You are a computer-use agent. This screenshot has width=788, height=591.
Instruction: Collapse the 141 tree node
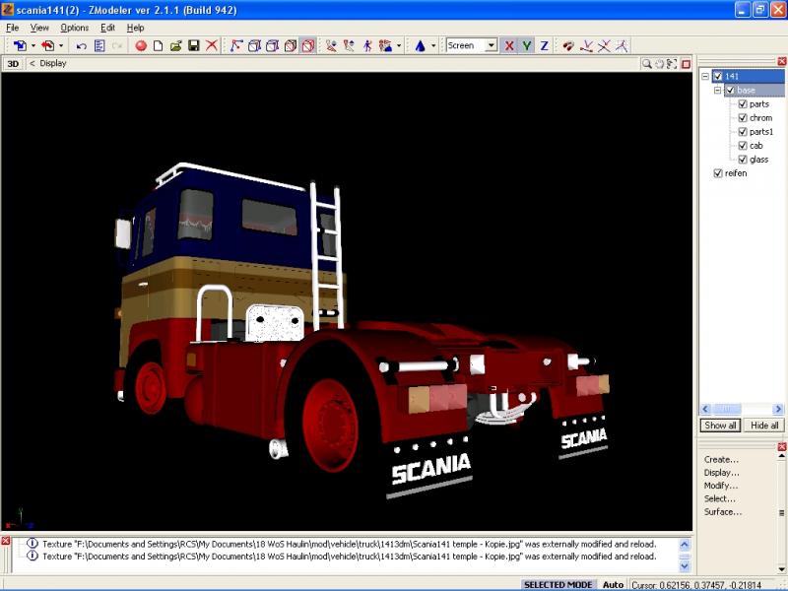[705, 77]
